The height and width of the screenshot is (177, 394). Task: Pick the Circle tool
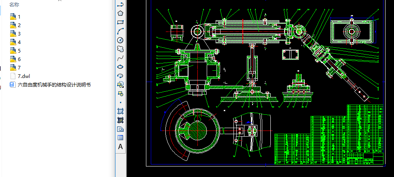120,40
